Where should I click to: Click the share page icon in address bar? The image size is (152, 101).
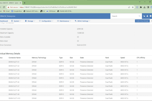(x=129, y=7)
